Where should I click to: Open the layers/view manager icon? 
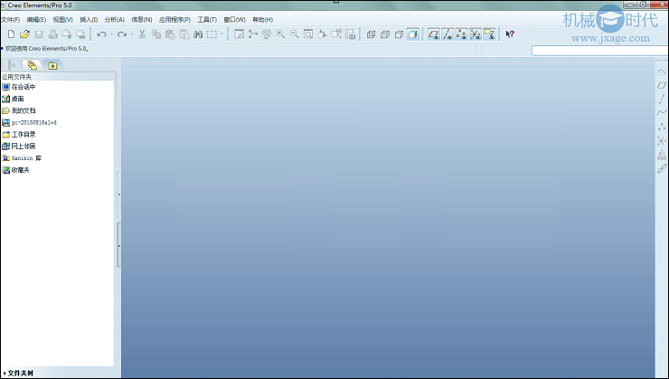350,34
